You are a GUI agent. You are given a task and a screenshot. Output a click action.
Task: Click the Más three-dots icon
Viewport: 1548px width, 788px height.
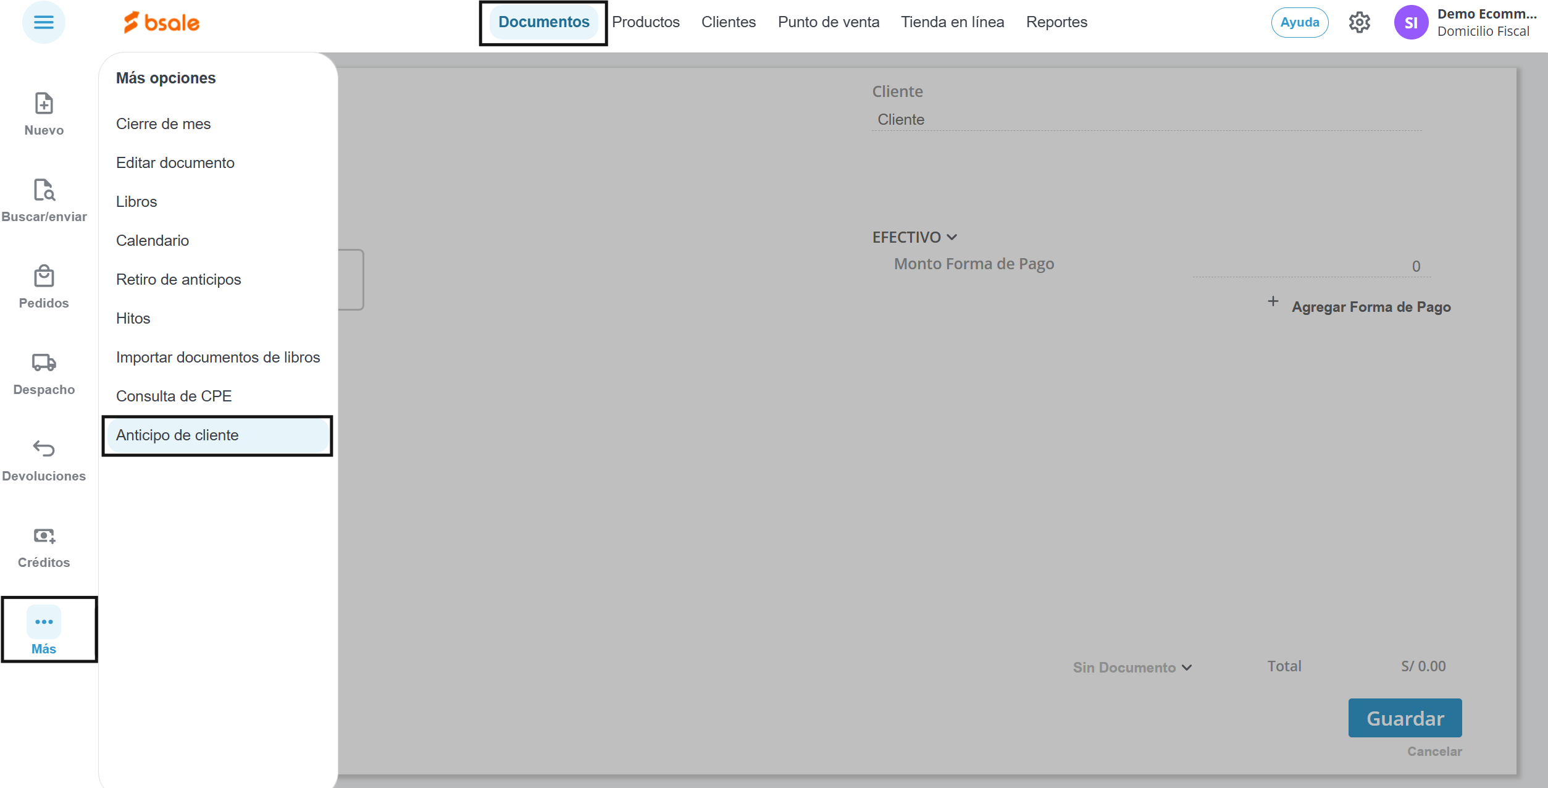tap(44, 622)
